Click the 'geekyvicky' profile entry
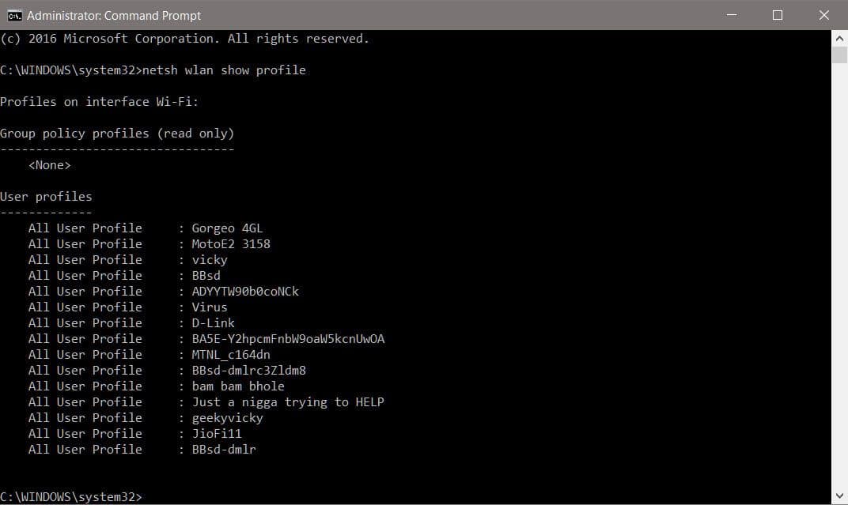The image size is (848, 505). coord(227,417)
